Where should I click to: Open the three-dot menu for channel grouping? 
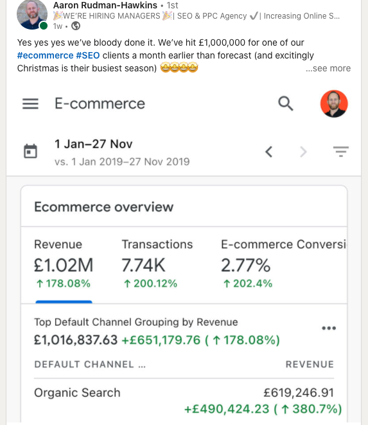tap(329, 329)
